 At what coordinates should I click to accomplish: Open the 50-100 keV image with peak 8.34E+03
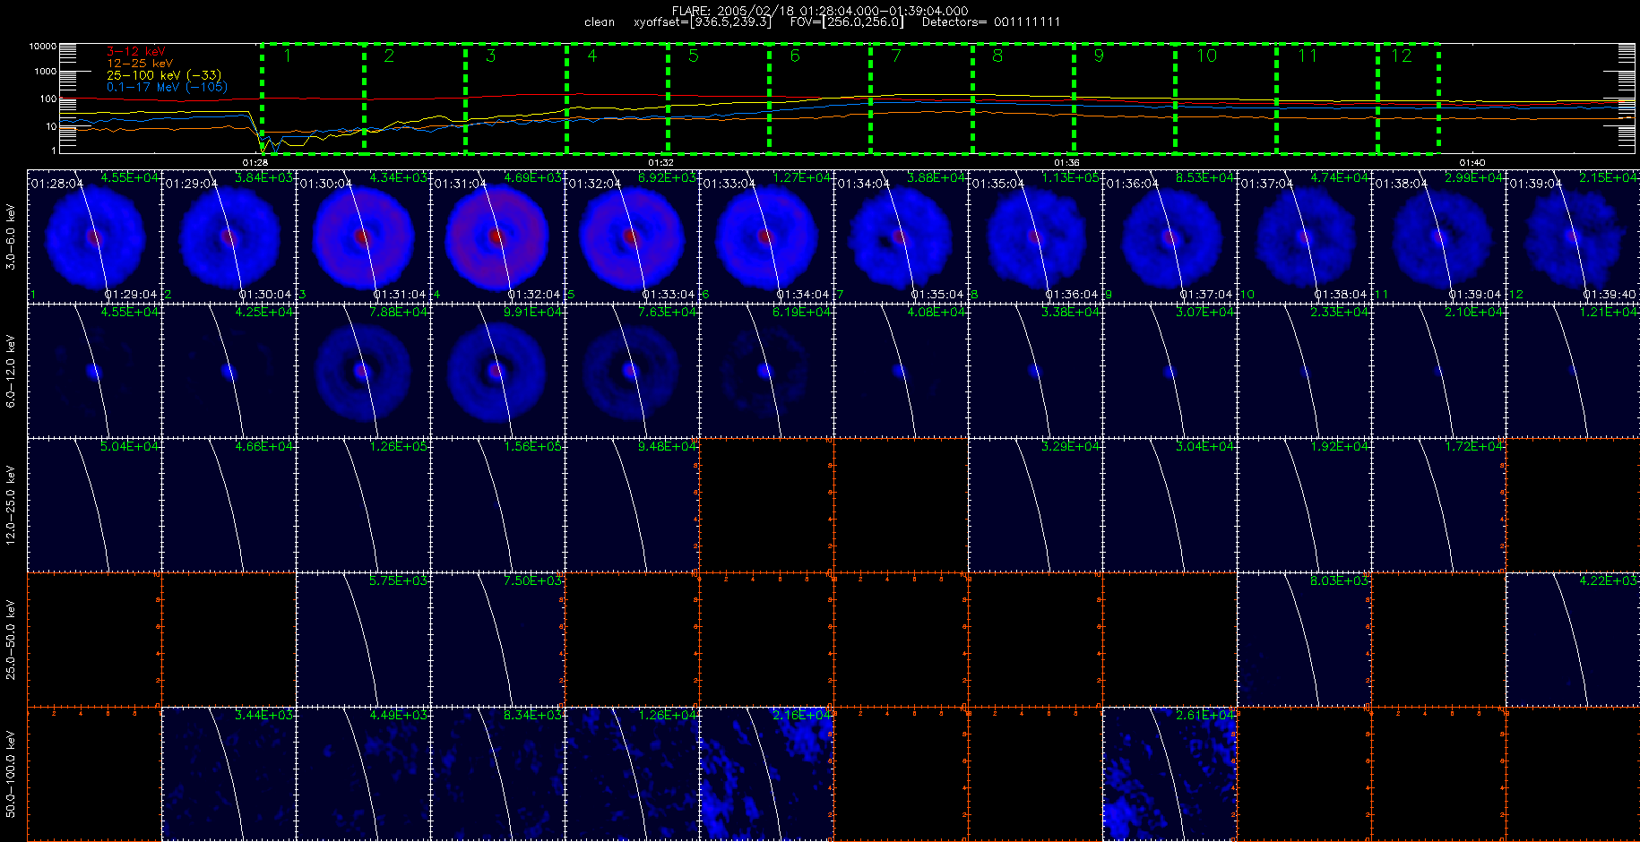[x=497, y=774]
